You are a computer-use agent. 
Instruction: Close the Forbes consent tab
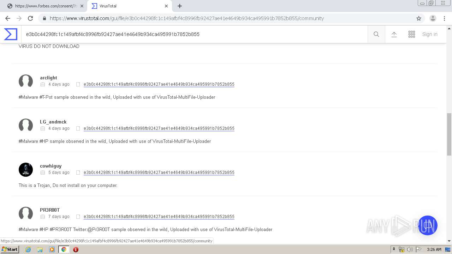[x=82, y=6]
